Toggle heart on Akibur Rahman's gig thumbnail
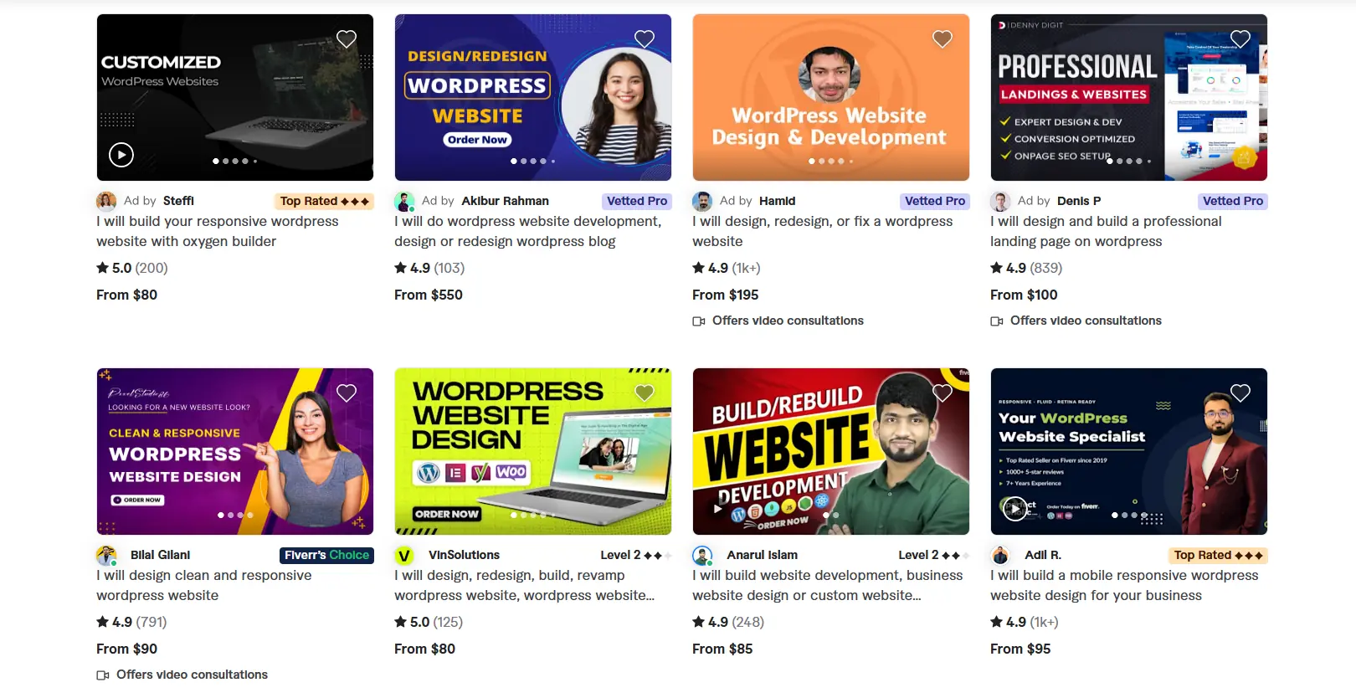 [x=645, y=38]
